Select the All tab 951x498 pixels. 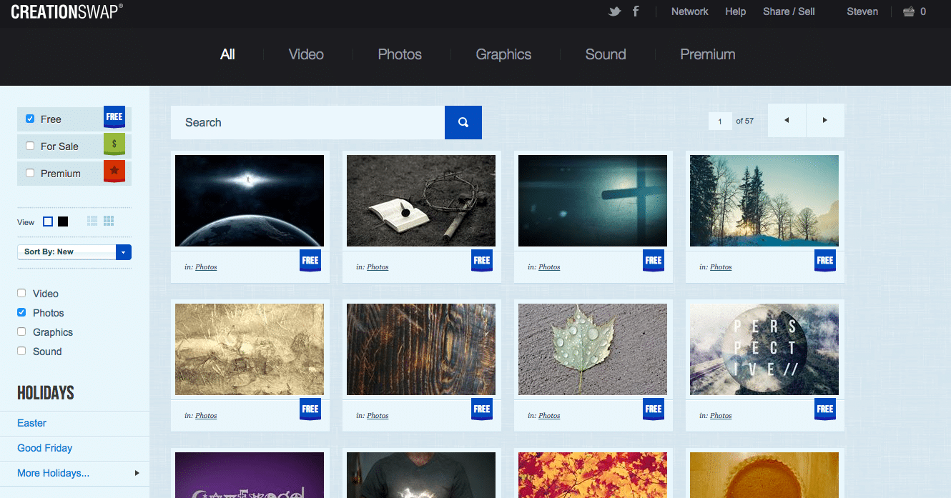coord(227,54)
